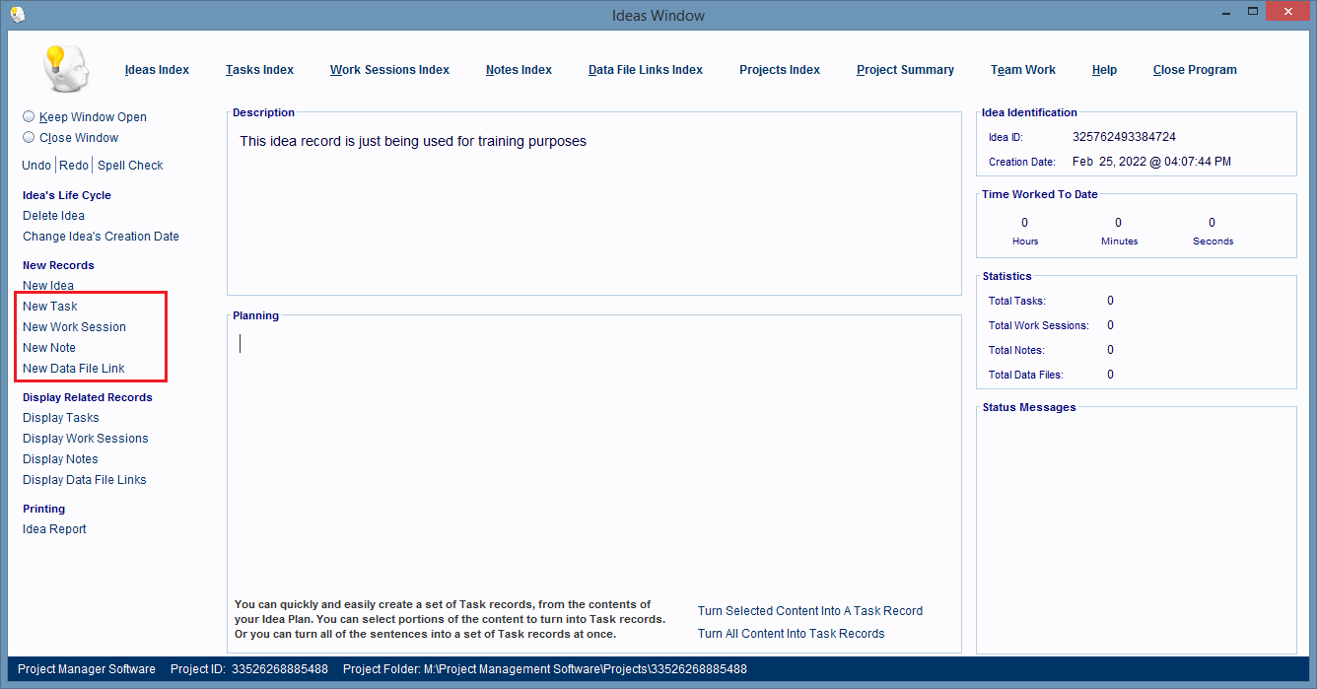
Task: Click Display Notes
Action: click(60, 459)
